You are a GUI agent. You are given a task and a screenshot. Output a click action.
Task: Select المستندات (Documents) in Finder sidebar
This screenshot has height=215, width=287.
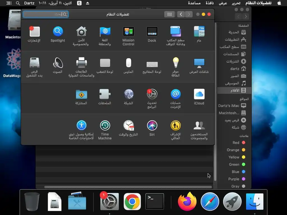click(234, 54)
